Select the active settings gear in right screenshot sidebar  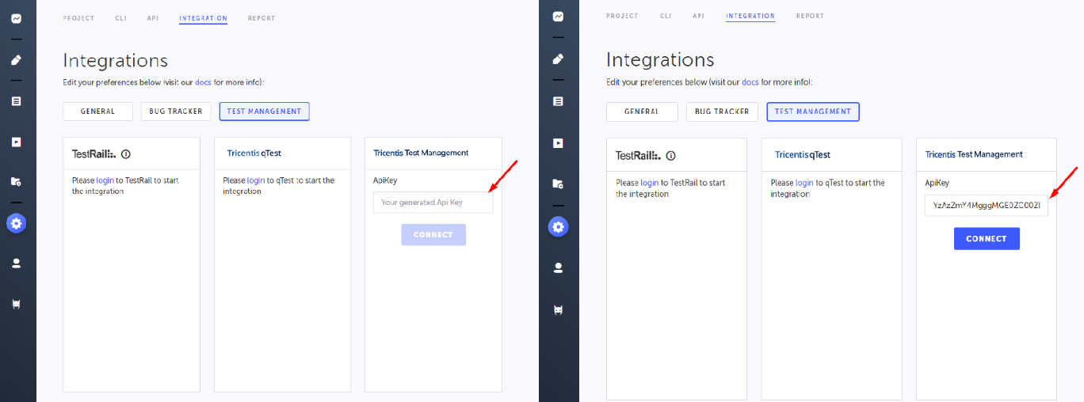pos(559,227)
